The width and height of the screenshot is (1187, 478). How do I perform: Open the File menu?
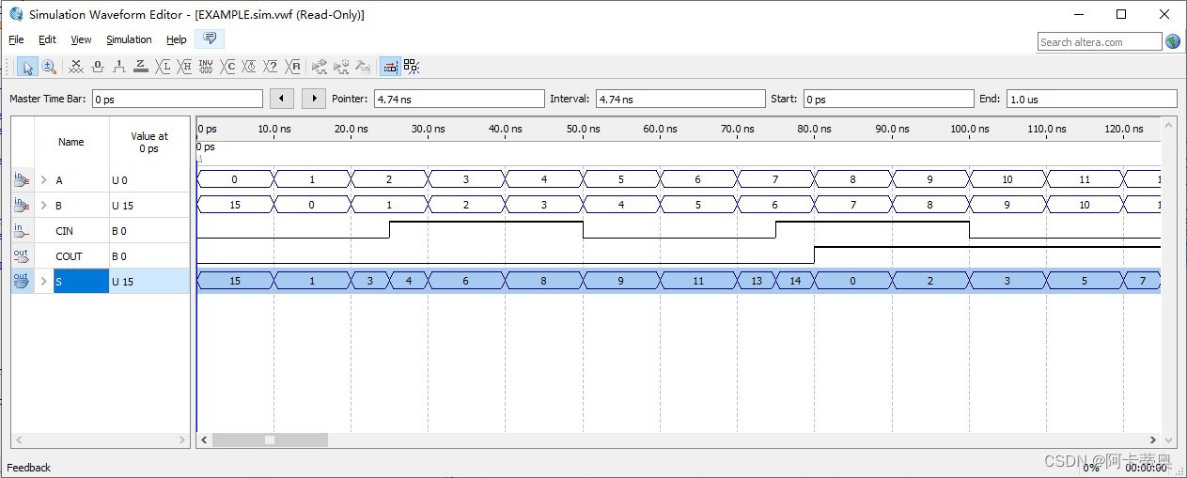(x=16, y=39)
